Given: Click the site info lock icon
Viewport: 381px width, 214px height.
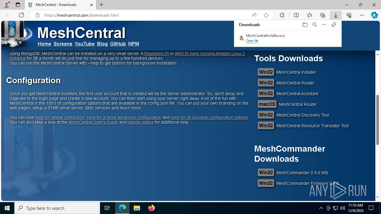Looking at the screenshot, I should pyautogui.click(x=38, y=15).
